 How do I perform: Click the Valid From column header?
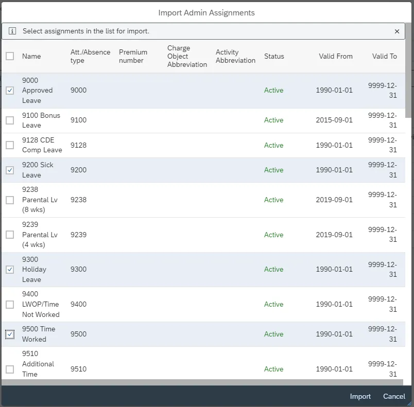coord(336,56)
